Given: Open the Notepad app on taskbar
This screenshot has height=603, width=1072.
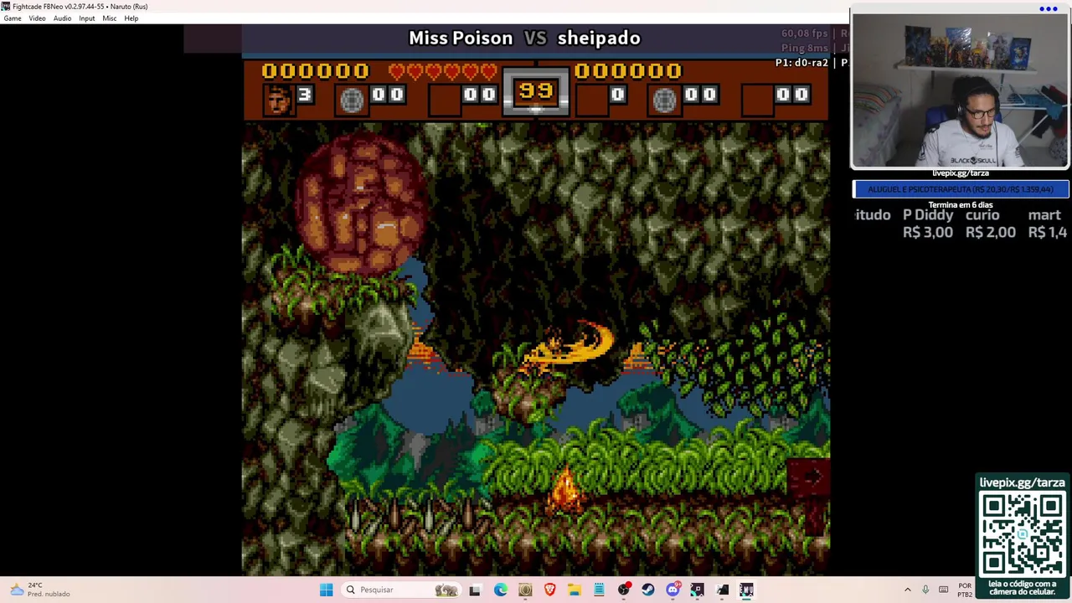Looking at the screenshot, I should tap(599, 590).
